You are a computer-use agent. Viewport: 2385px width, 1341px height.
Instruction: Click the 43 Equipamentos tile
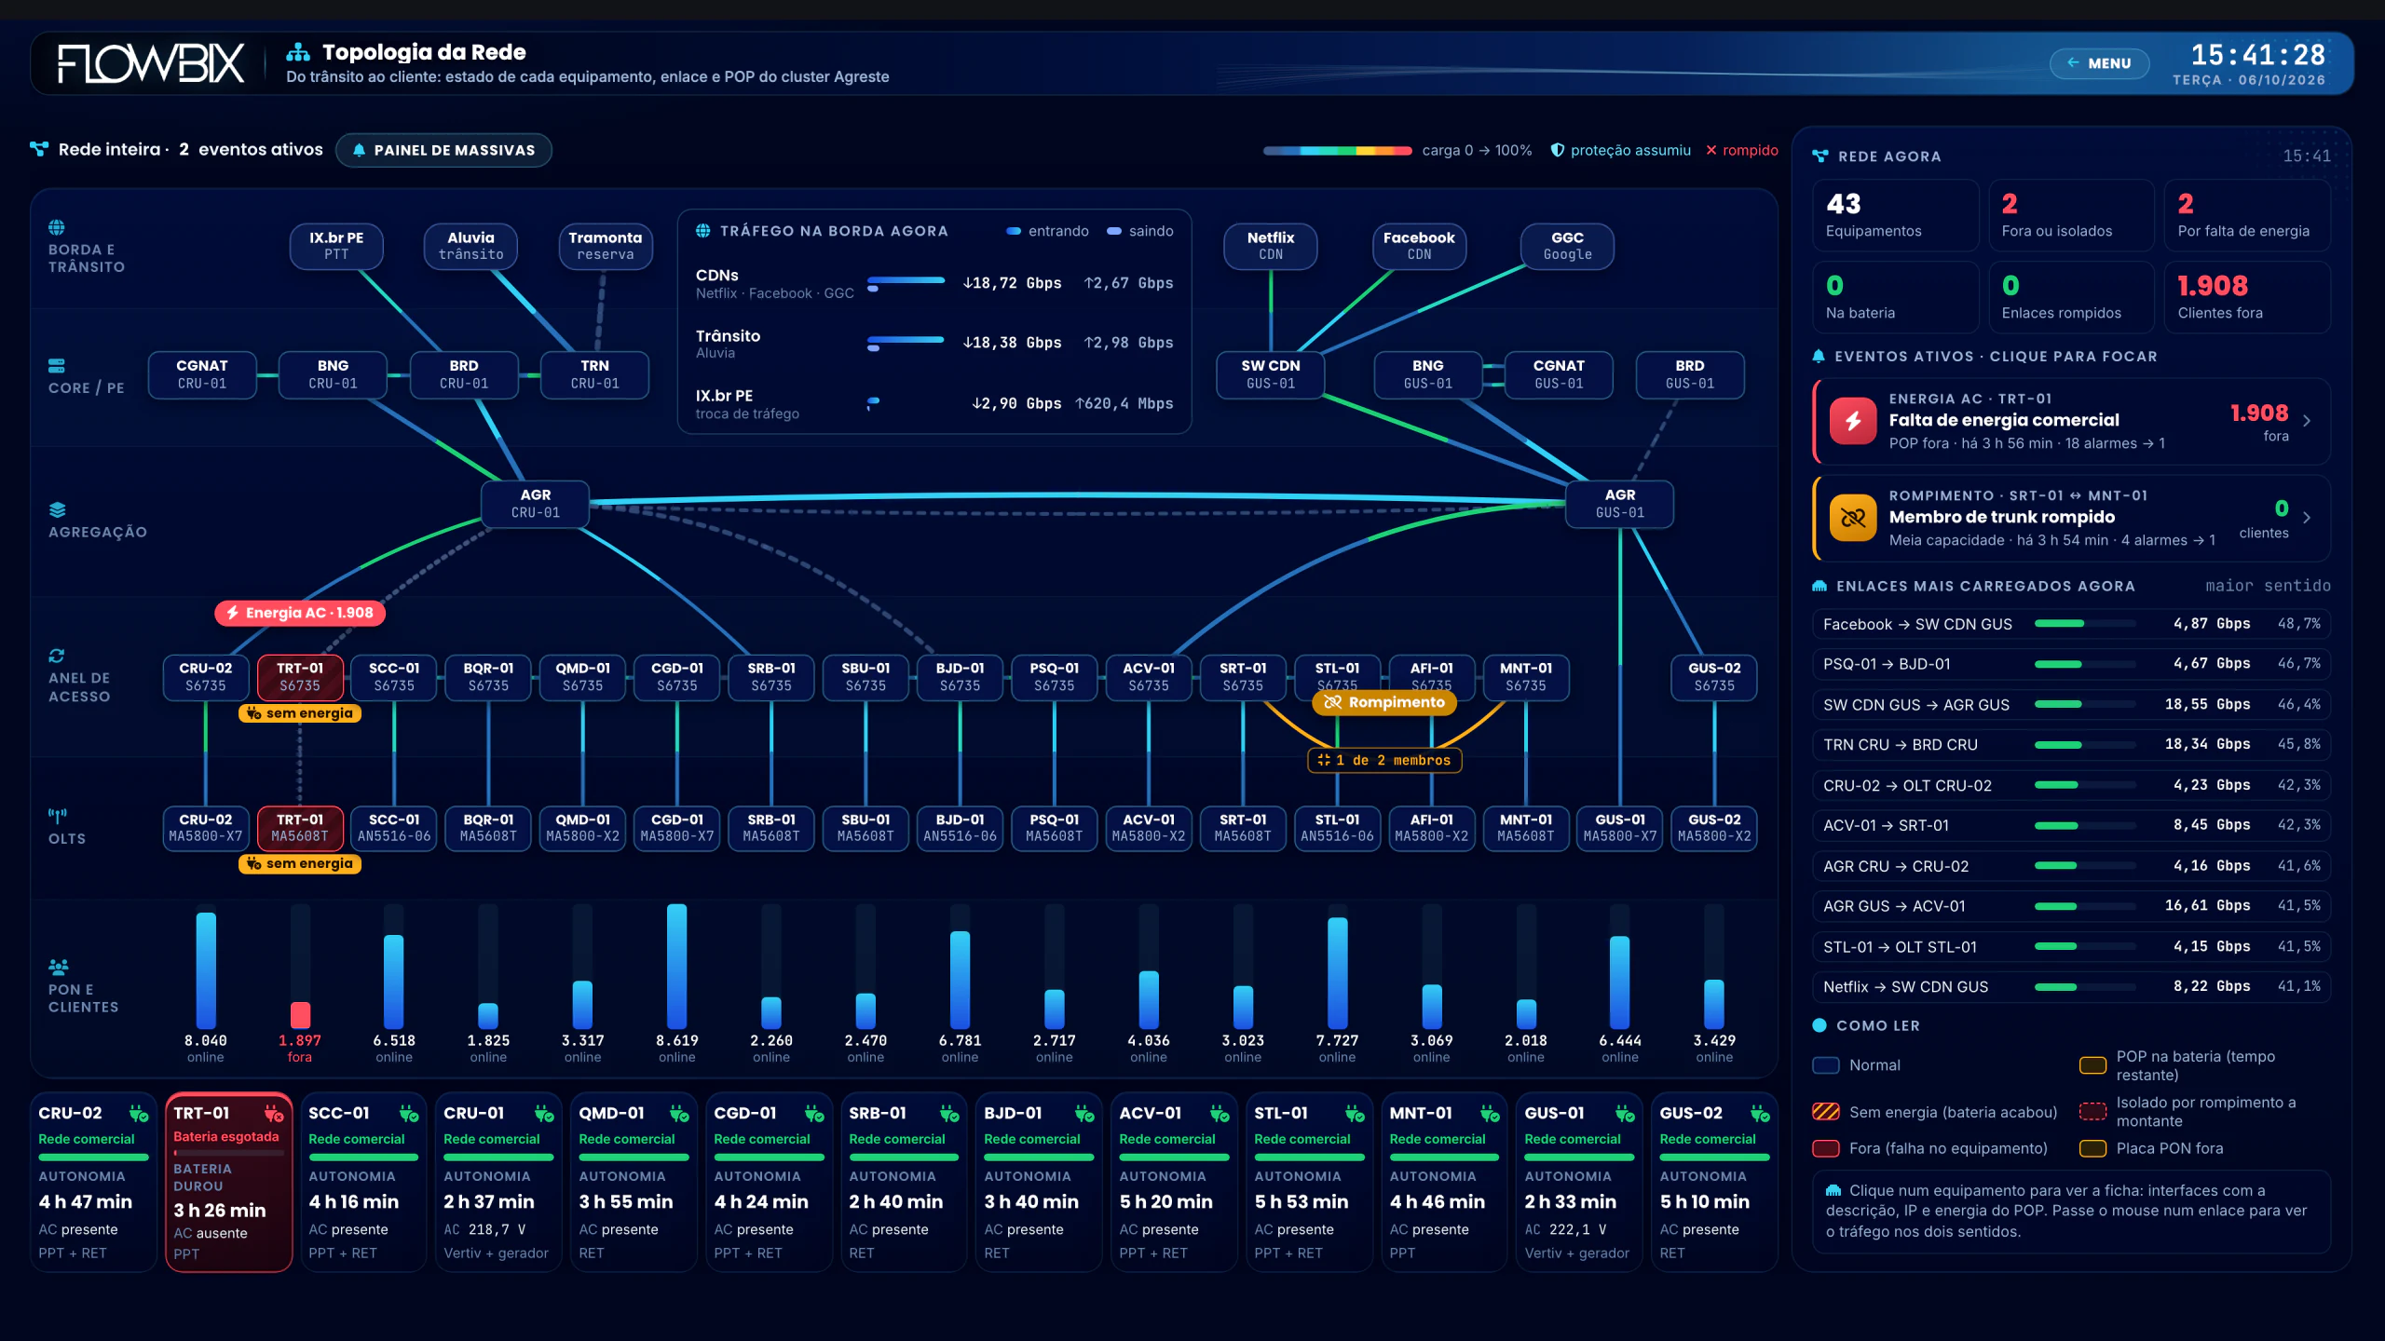click(1895, 215)
